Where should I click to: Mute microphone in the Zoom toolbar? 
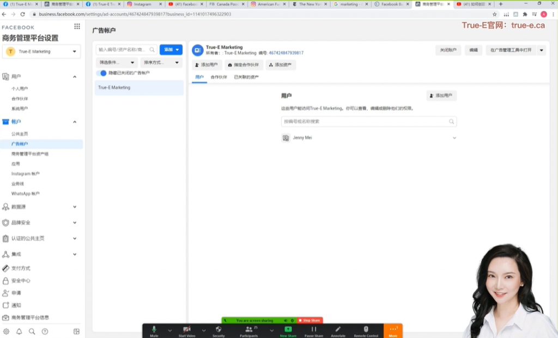click(x=154, y=329)
